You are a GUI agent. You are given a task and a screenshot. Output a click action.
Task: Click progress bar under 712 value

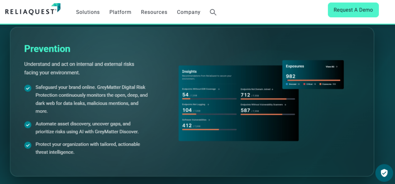268,99
